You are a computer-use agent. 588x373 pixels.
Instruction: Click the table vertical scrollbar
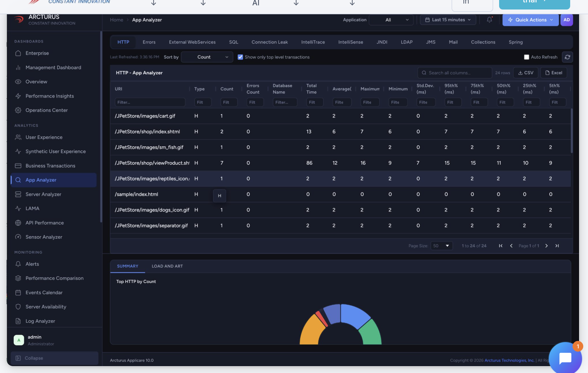click(x=572, y=131)
